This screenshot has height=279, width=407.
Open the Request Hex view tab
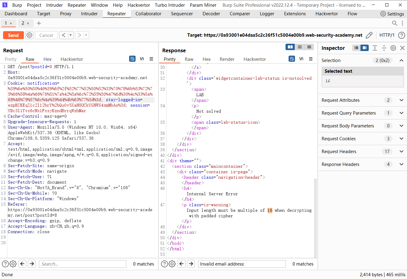[47, 59]
